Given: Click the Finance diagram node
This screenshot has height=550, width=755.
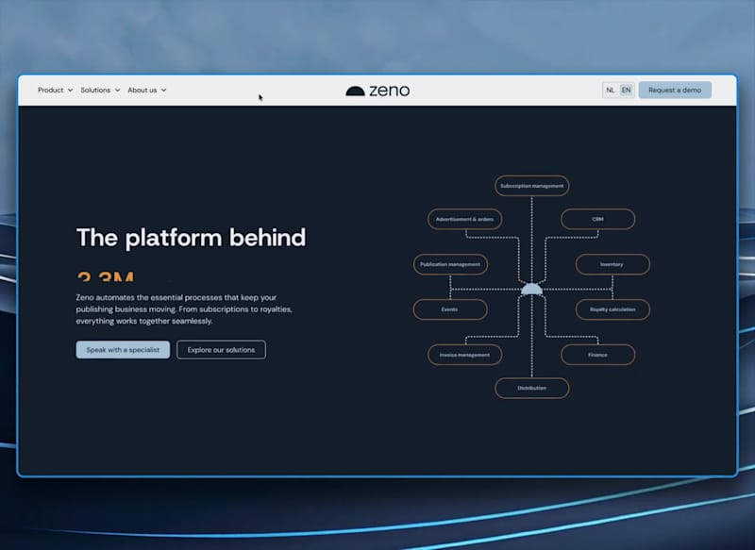Looking at the screenshot, I should coord(597,355).
